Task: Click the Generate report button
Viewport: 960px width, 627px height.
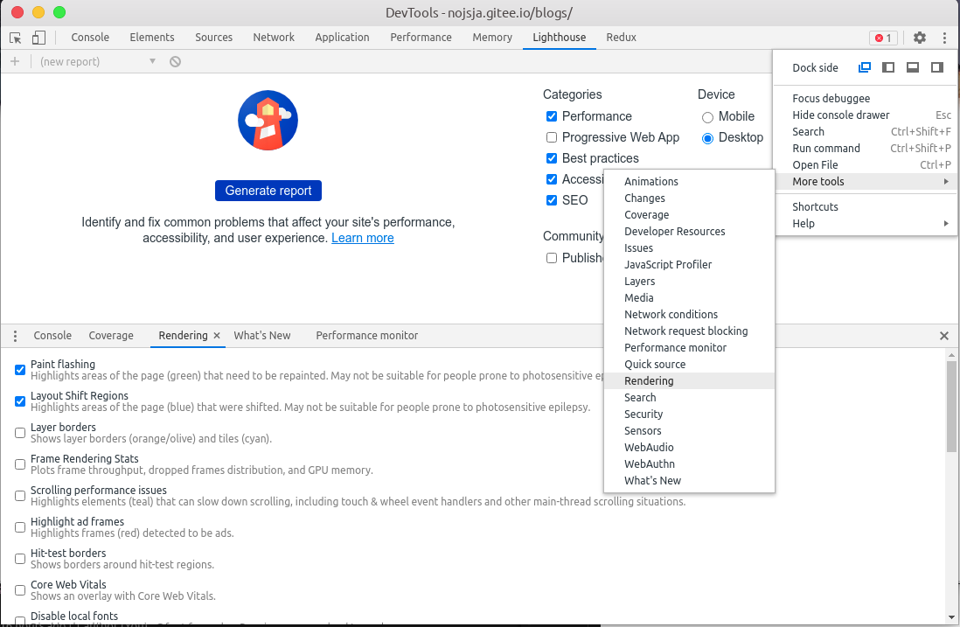Action: coord(268,190)
